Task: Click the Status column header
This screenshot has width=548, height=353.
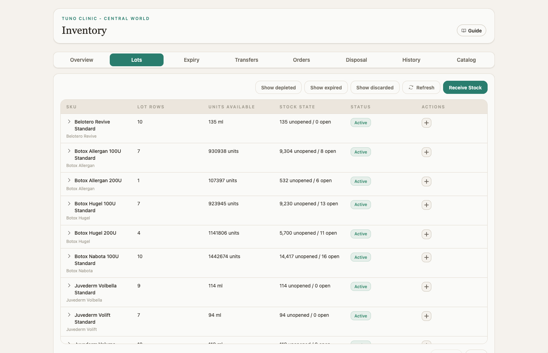Action: tap(361, 107)
